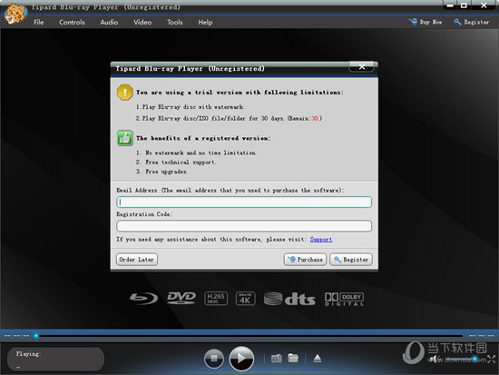The height and width of the screenshot is (375, 499).
Task: Close the registration dialog
Action: pos(361,67)
